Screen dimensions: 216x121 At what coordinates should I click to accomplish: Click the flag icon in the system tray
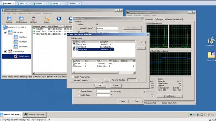click(205, 115)
